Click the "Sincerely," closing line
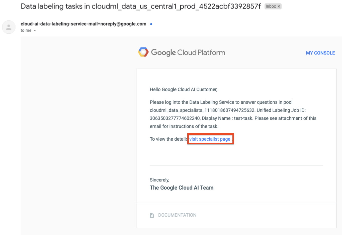The image size is (342, 240). [159, 180]
